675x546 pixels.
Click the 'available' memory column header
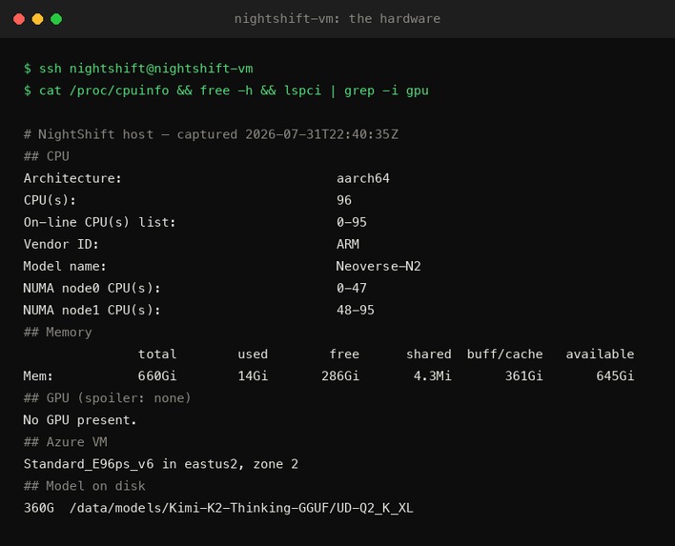pyautogui.click(x=600, y=354)
